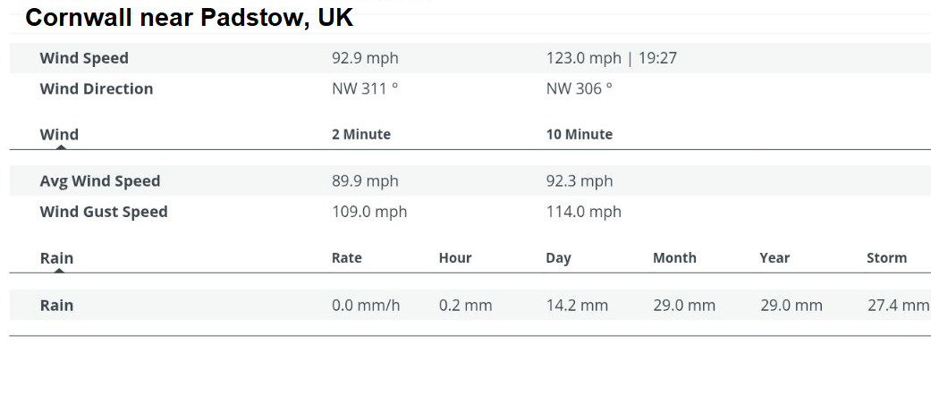The width and height of the screenshot is (931, 394).
Task: Select the Day rain column header
Action: (x=558, y=258)
